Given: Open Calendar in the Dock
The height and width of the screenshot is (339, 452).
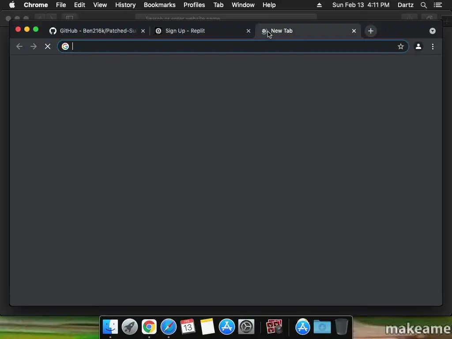Looking at the screenshot, I should (x=188, y=327).
